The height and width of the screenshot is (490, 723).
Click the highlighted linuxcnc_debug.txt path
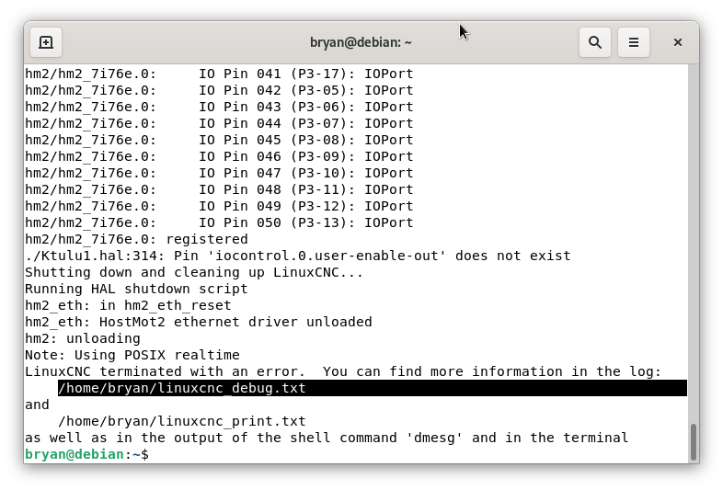pyautogui.click(x=182, y=388)
